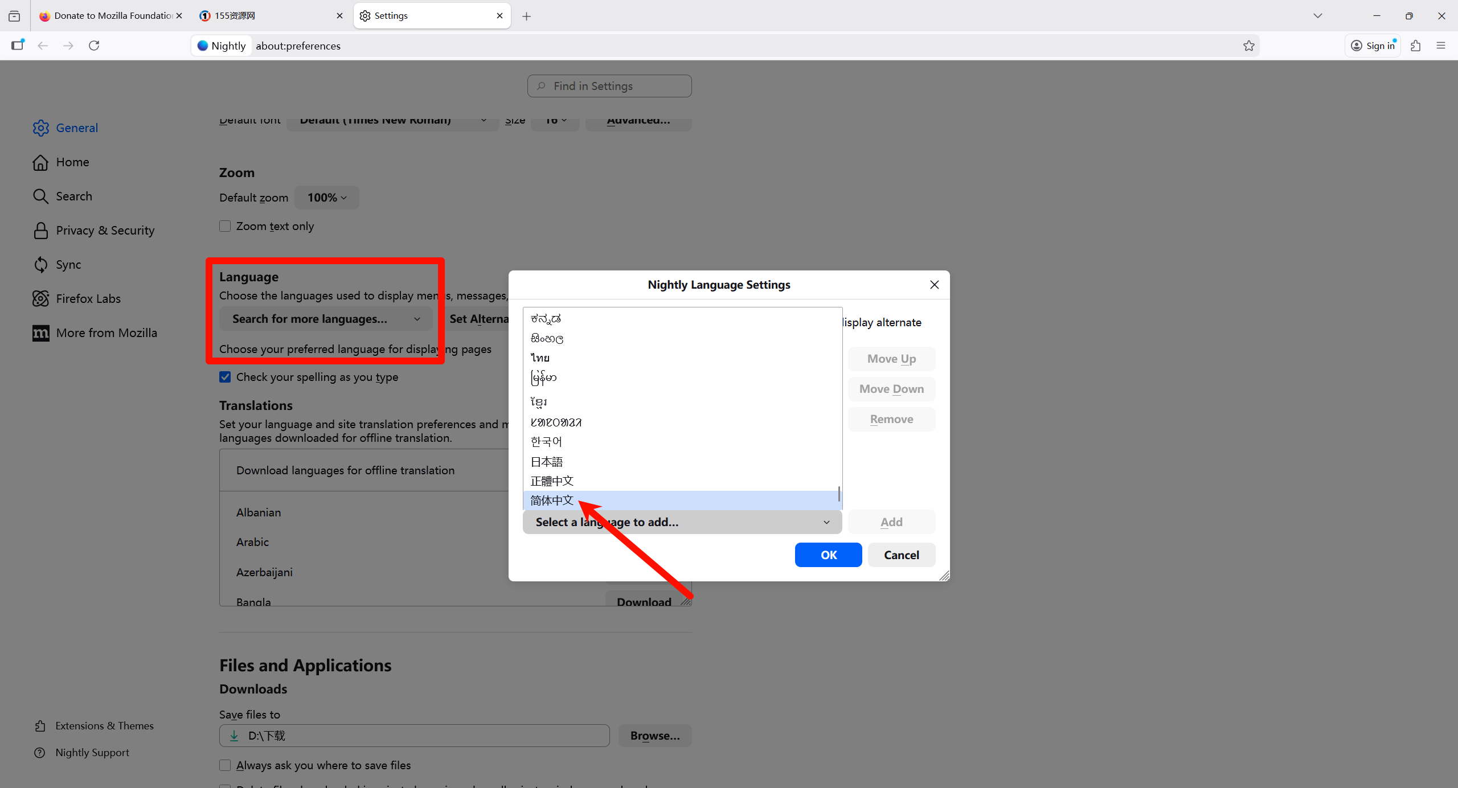
Task: Expand Search for more languages dropdown
Action: 325,319
